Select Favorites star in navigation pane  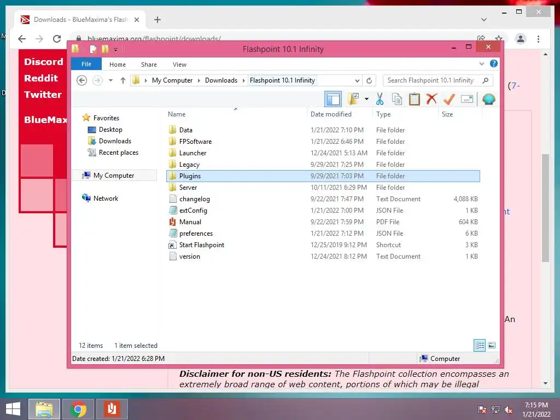(x=101, y=118)
